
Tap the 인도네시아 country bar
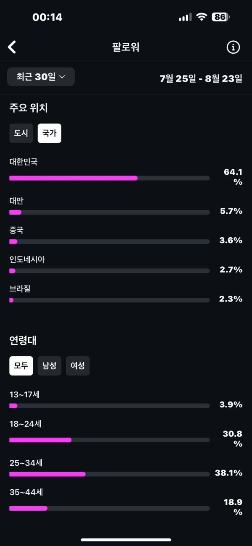(x=109, y=271)
